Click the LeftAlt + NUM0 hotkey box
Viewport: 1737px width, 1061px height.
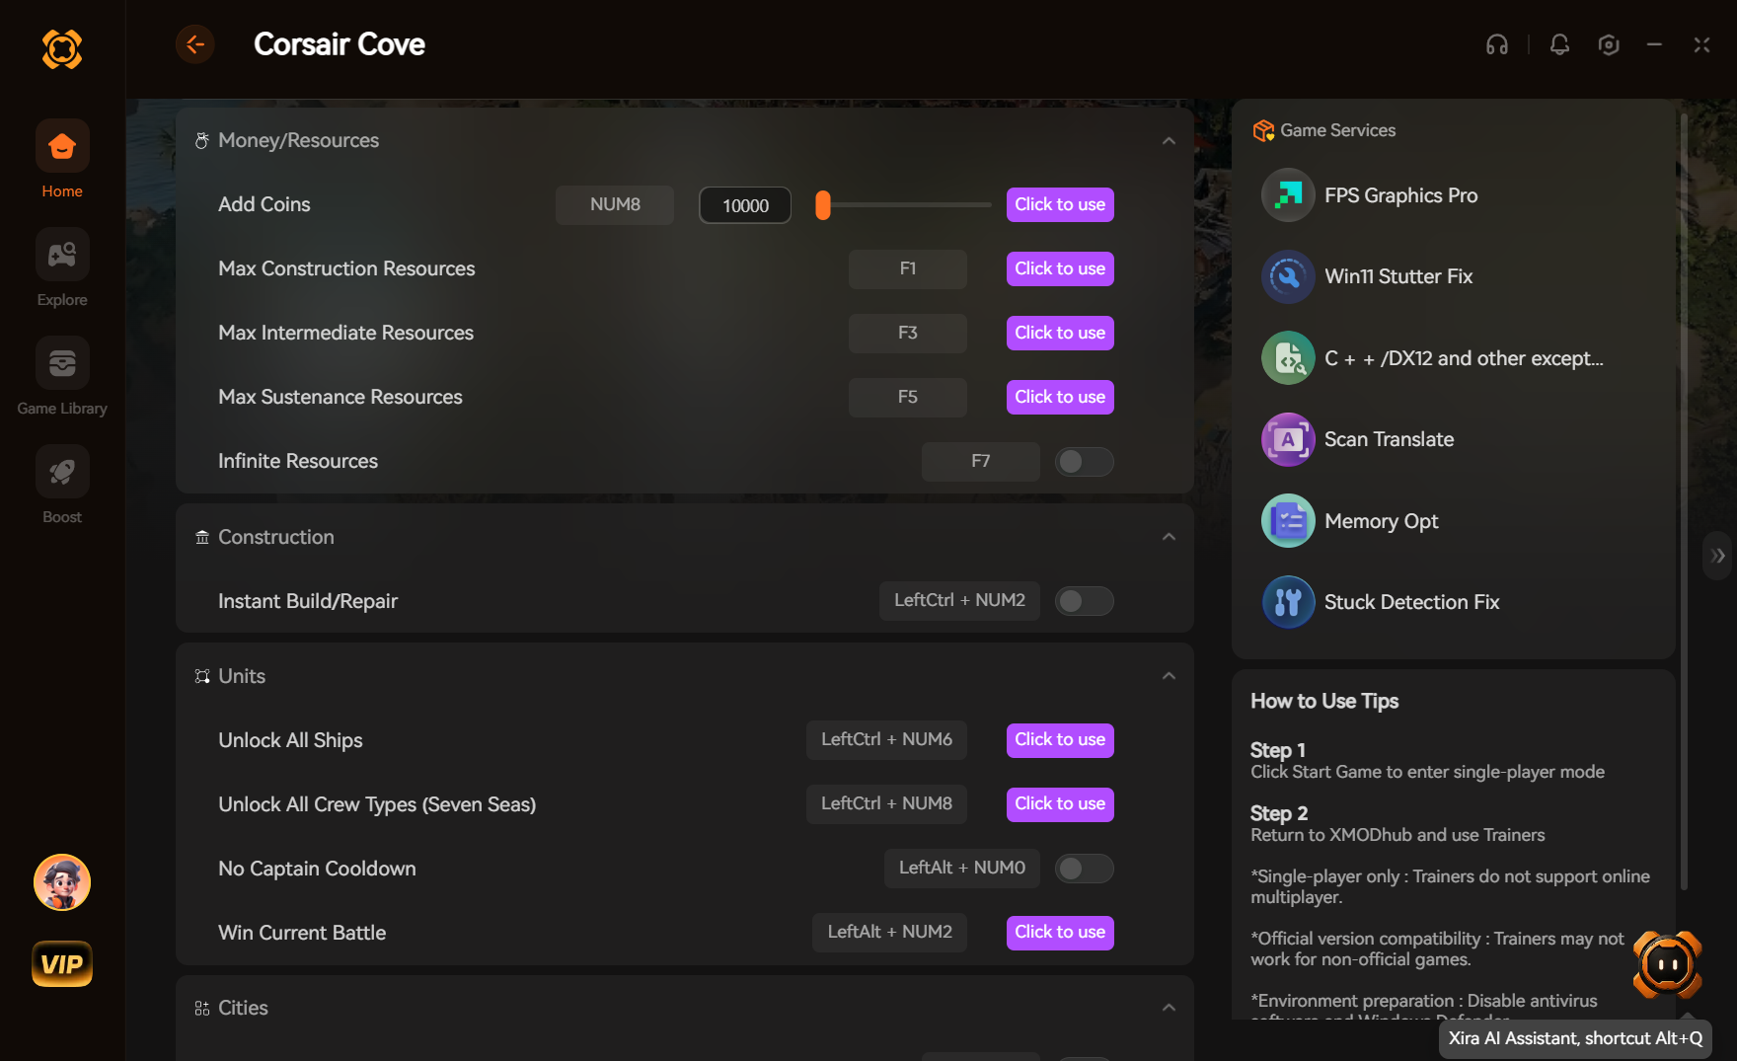[962, 868]
